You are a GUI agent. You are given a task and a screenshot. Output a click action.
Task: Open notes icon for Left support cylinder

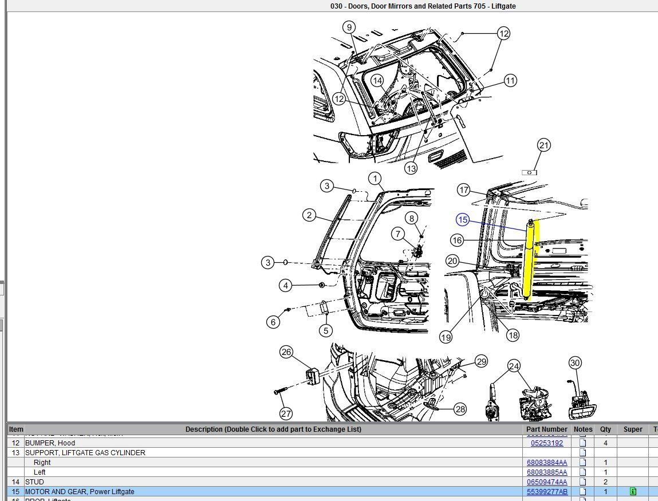click(583, 472)
